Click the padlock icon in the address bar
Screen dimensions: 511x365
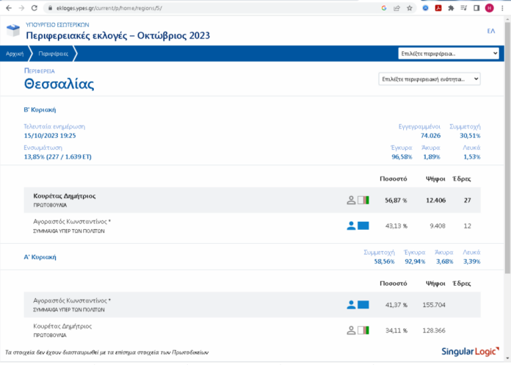coord(50,8)
